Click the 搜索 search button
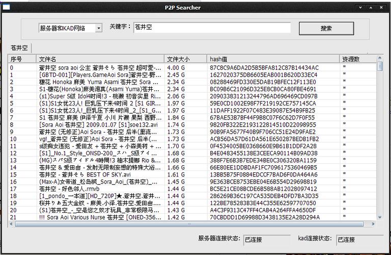Viewport: 391px width, 255px height. tap(326, 29)
